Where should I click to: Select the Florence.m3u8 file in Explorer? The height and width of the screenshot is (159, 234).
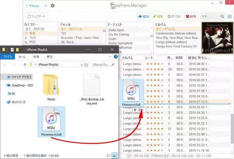pyautogui.click(x=51, y=122)
